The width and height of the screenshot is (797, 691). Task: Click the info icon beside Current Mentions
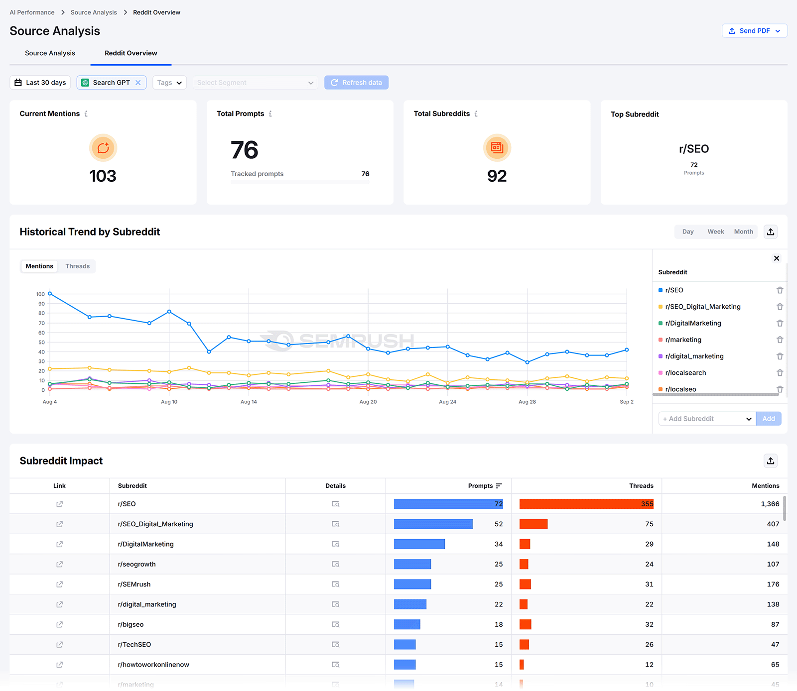(86, 114)
